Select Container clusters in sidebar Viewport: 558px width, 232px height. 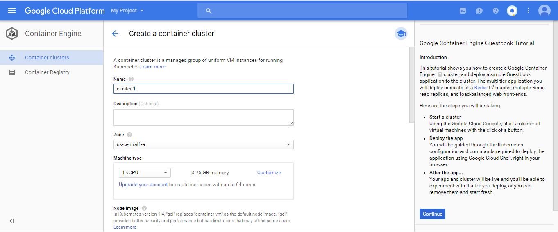pos(52,58)
